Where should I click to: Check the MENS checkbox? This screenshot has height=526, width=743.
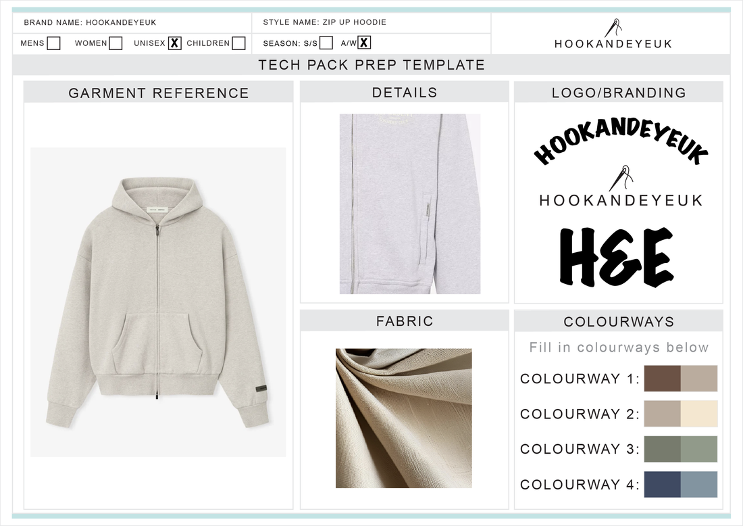53,43
